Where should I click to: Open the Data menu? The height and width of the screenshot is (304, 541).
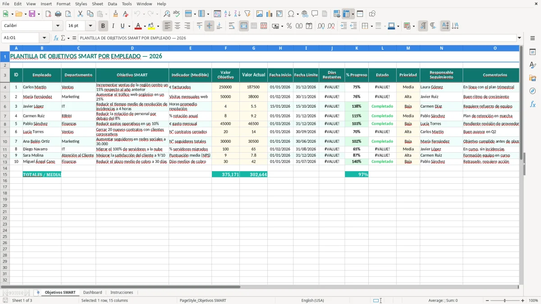(112, 4)
